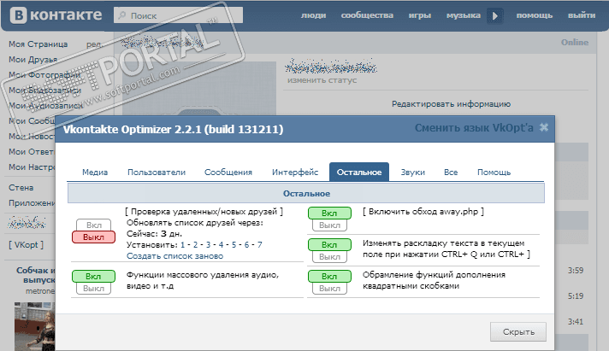This screenshot has width=609, height=351.
Task: Click Выкл for square brackets framing
Action: [x=329, y=288]
